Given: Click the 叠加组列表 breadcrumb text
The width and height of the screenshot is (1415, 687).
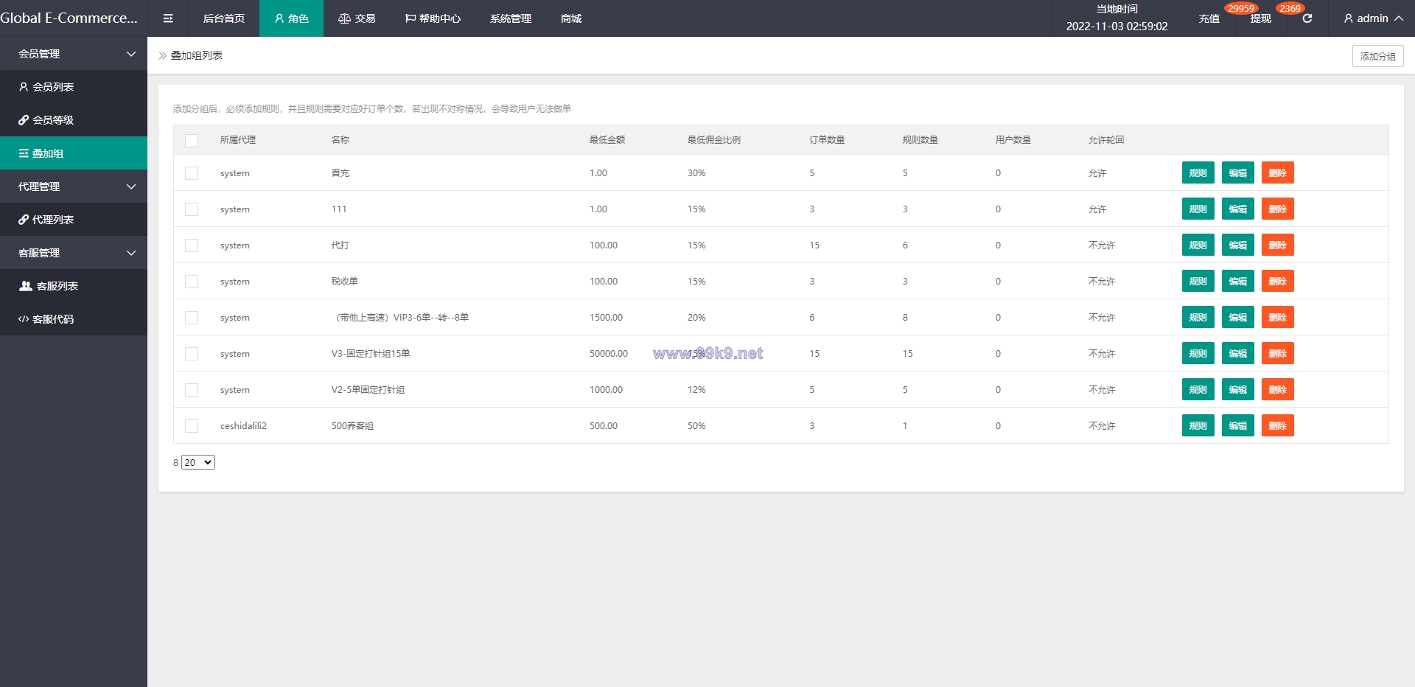Looking at the screenshot, I should 197,55.
